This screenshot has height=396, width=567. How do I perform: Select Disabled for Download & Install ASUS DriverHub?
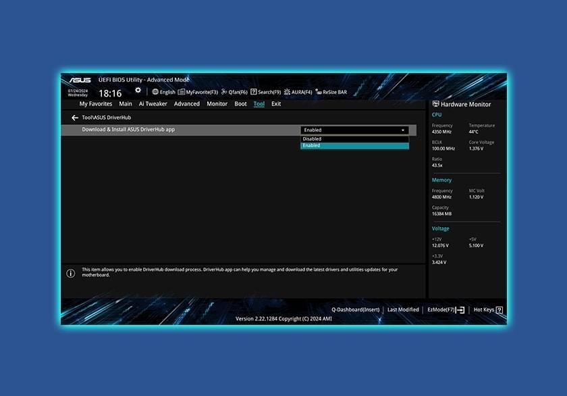pos(354,139)
